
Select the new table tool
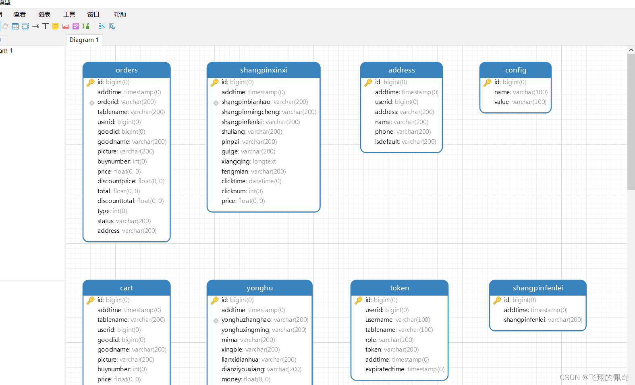pyautogui.click(x=15, y=26)
